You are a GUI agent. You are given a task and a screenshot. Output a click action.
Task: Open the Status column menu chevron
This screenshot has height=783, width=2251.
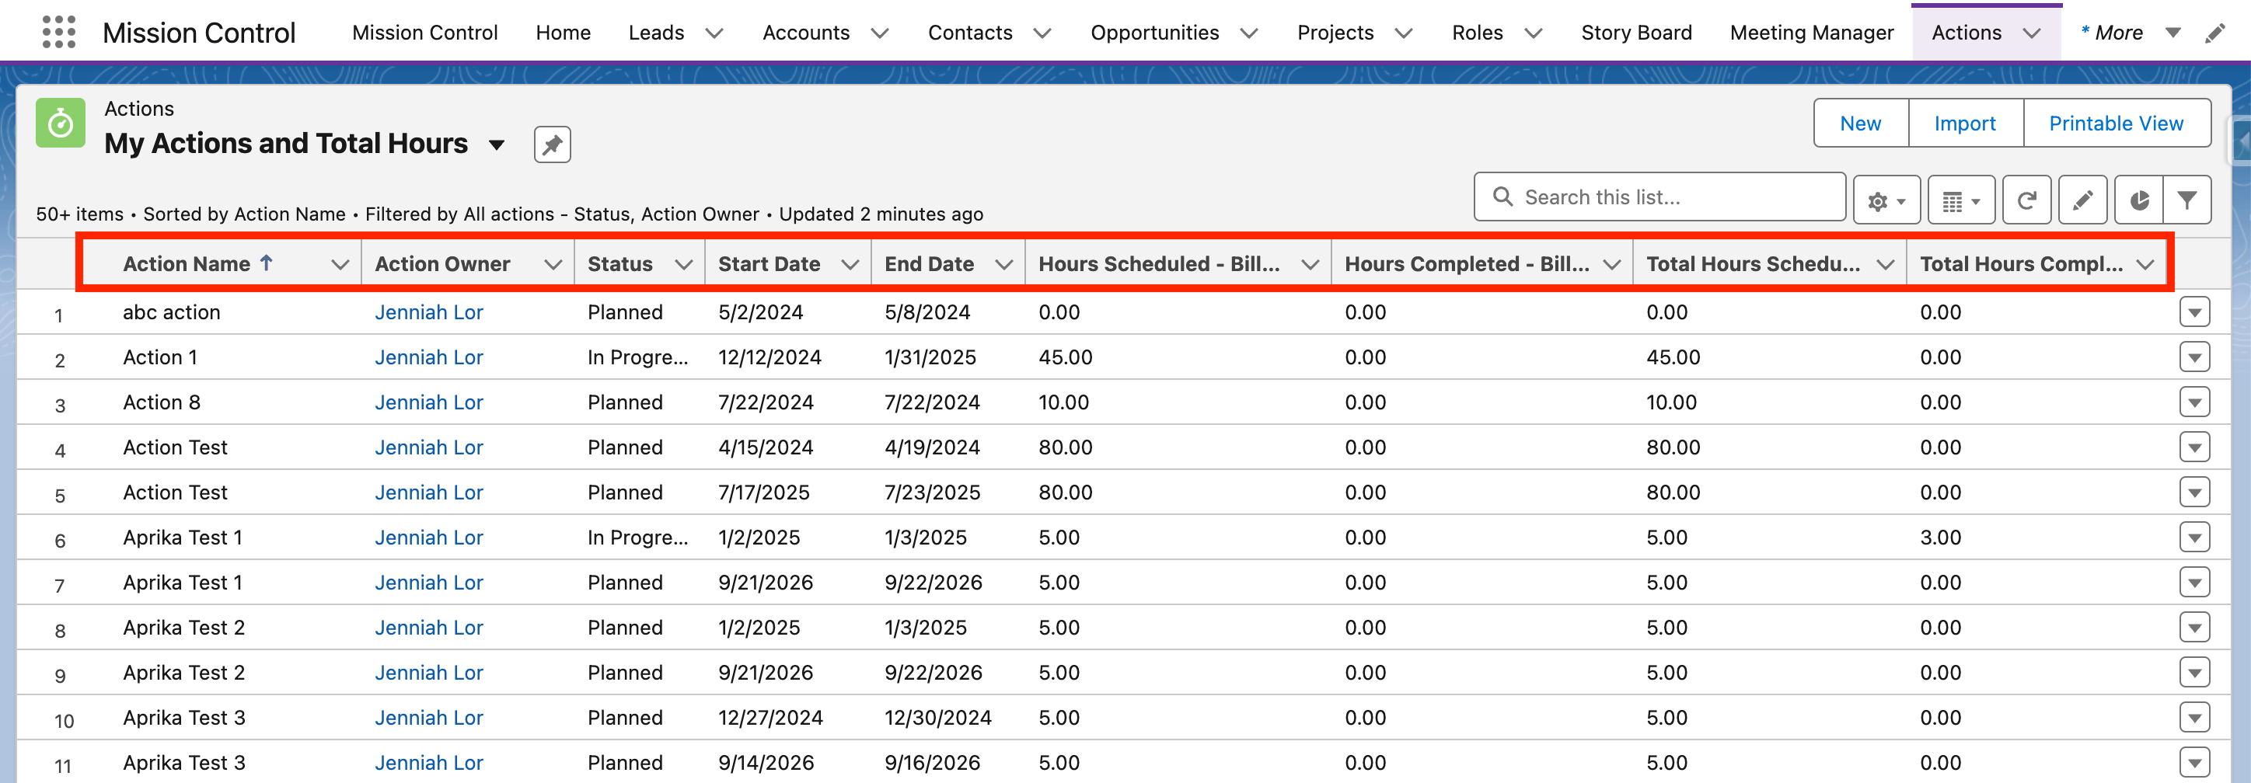(683, 264)
